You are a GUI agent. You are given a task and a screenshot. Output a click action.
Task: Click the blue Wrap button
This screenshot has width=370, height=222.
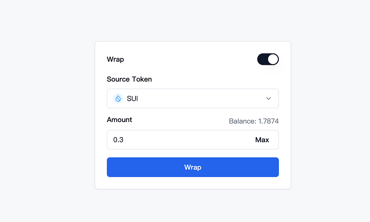coord(193,167)
